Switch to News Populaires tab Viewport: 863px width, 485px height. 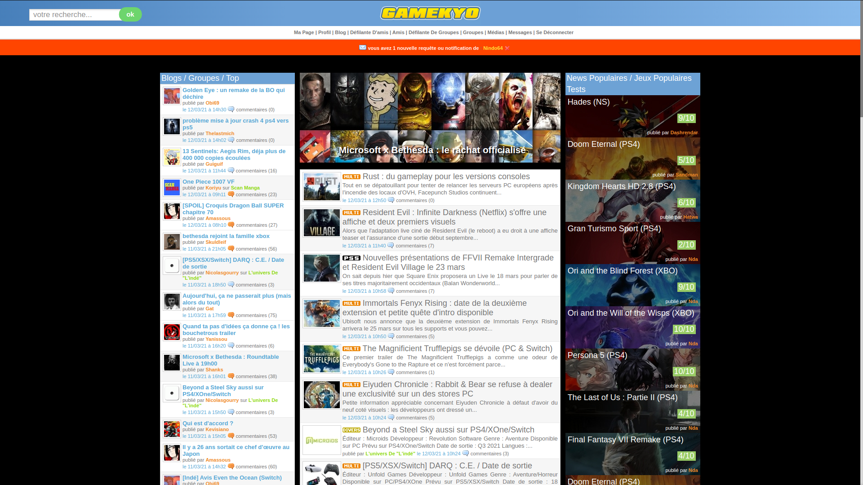tap(597, 78)
